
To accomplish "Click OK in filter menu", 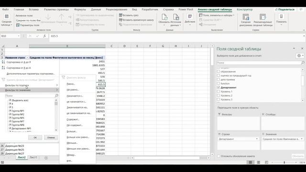I will tap(35, 138).
